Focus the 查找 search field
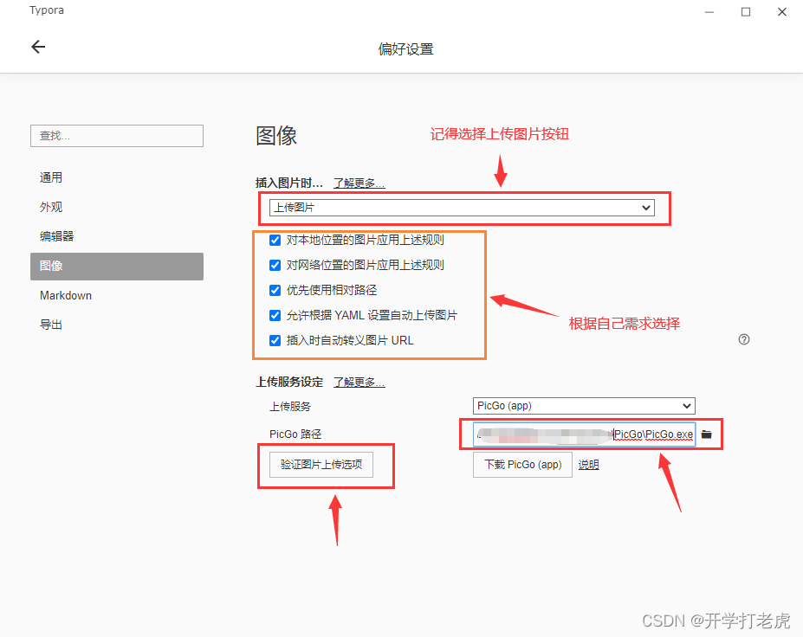 [117, 136]
